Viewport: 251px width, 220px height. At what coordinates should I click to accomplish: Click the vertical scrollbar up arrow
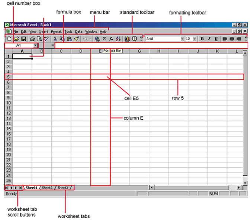tap(245, 53)
